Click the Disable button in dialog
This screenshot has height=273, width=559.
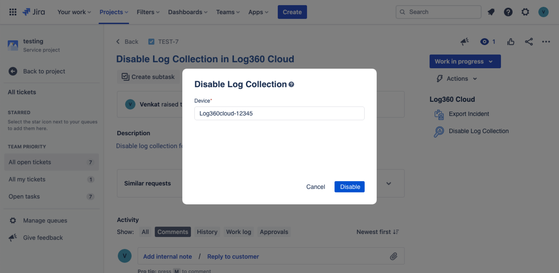pos(349,187)
